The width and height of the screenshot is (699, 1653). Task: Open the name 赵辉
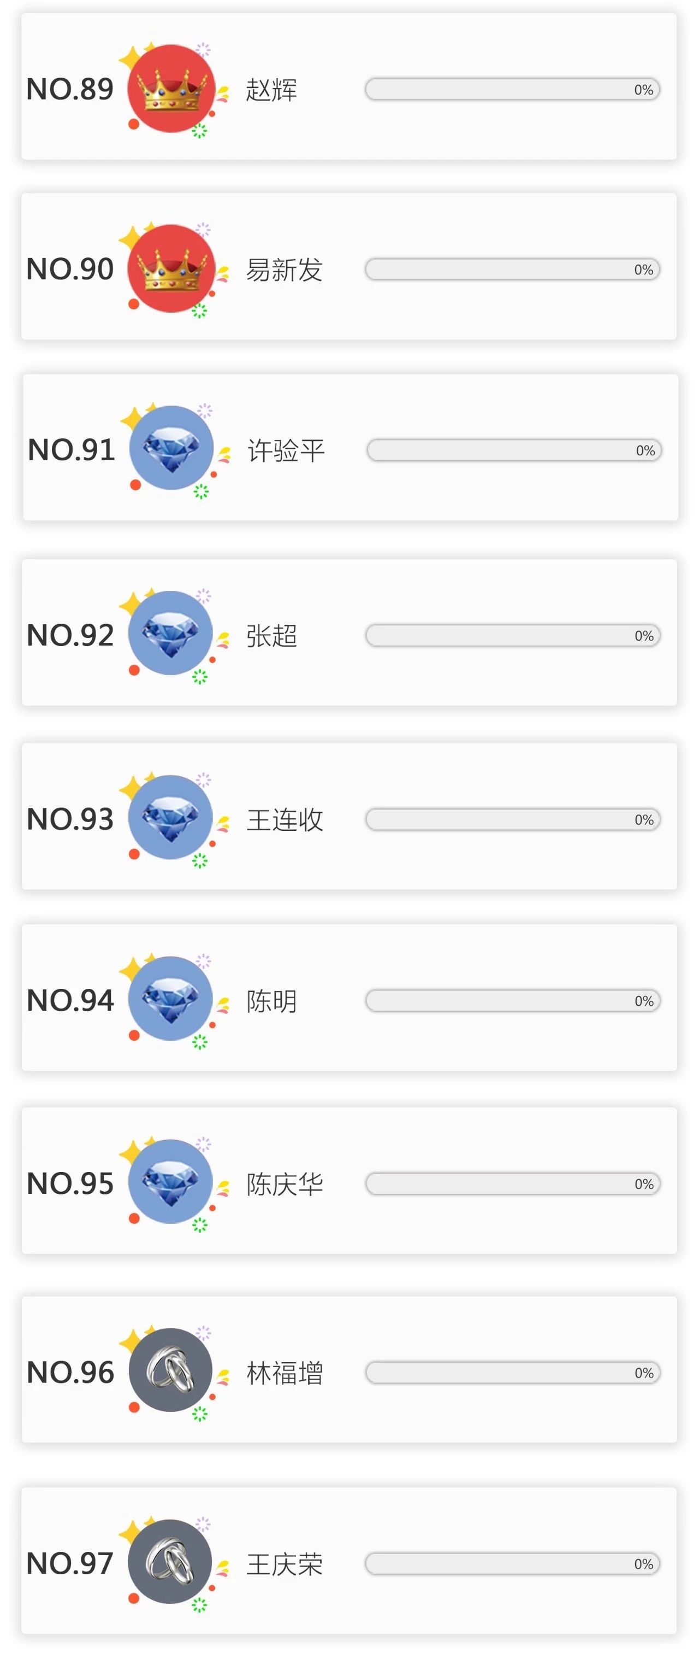click(x=271, y=90)
